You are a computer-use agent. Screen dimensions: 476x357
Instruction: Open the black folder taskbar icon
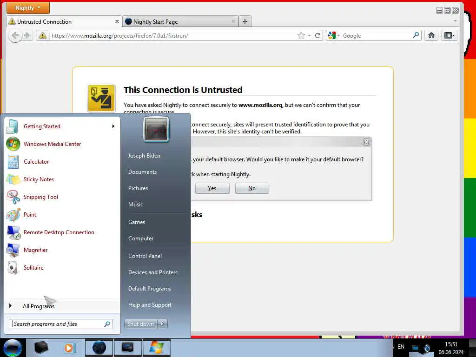click(41, 348)
